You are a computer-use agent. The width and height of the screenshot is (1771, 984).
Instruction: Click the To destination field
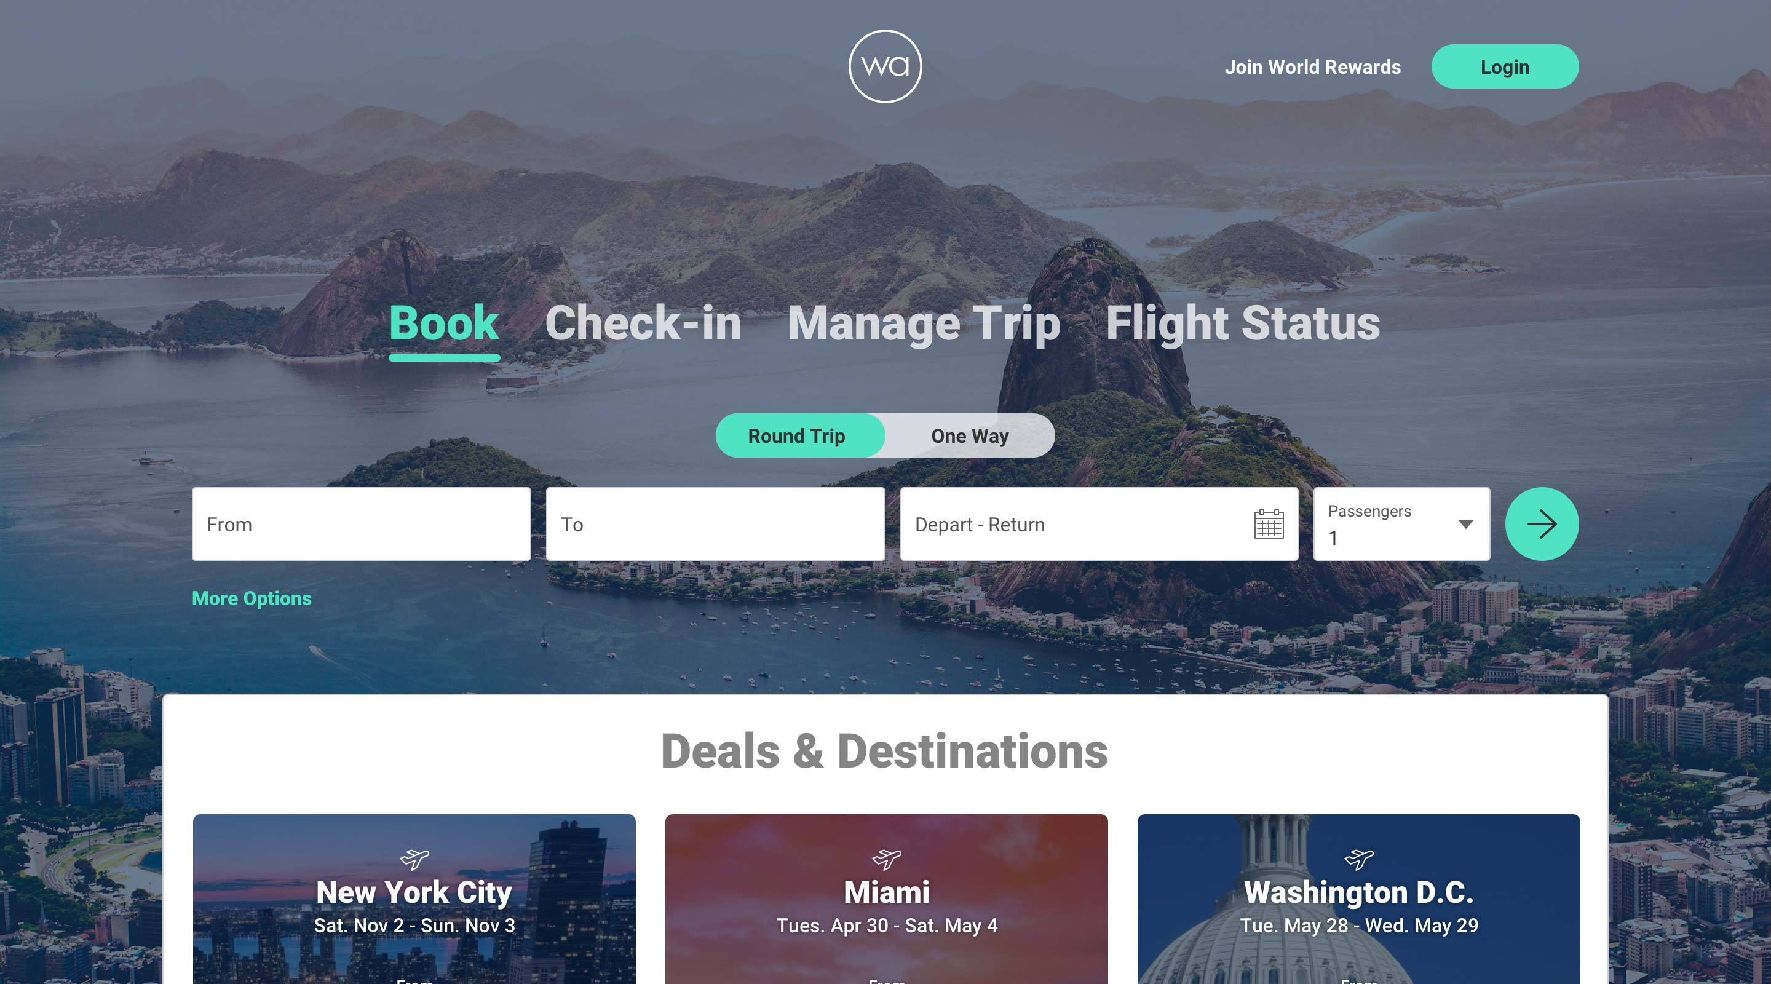[x=715, y=524]
